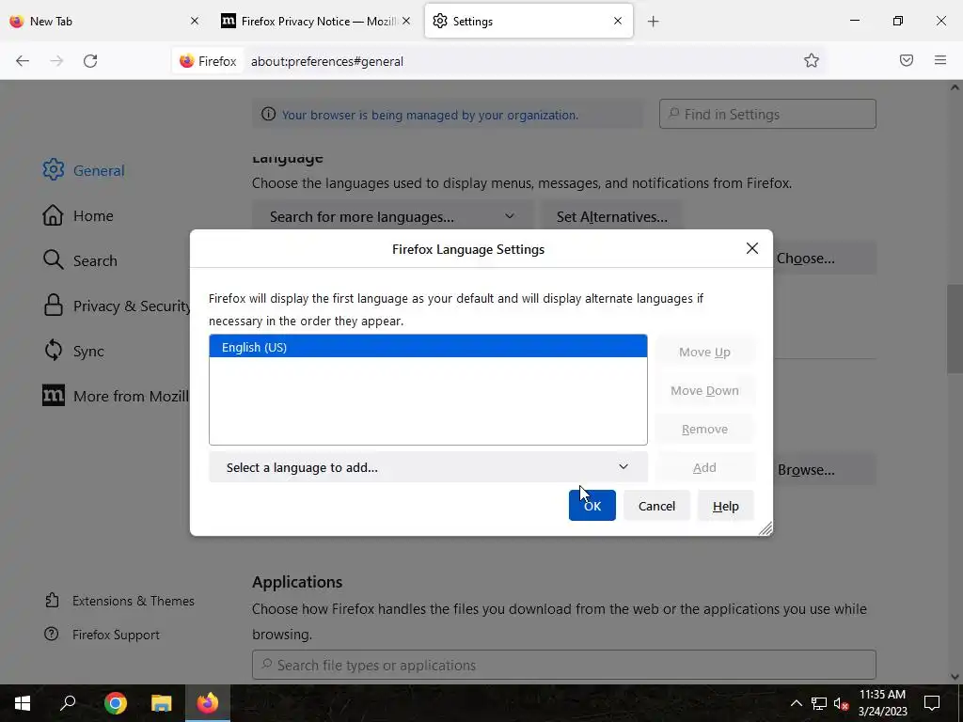Show hidden system tray icons
Image resolution: width=963 pixels, height=722 pixels.
click(x=796, y=703)
